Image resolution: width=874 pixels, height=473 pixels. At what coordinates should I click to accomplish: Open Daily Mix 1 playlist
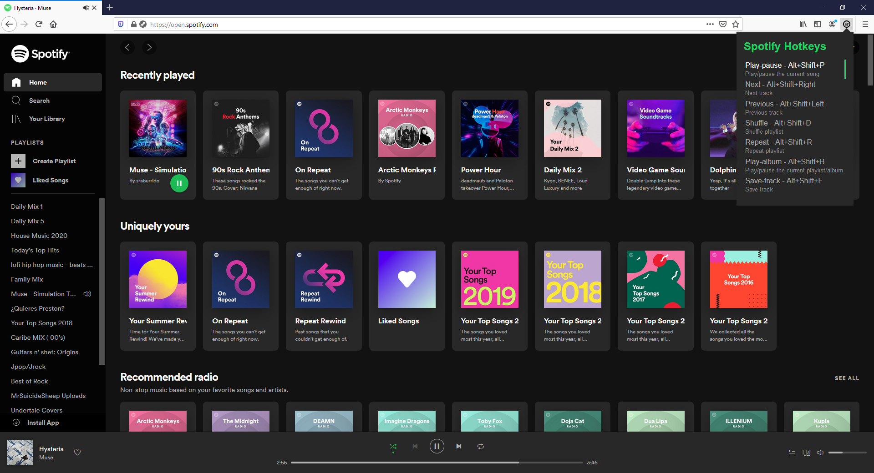tap(27, 206)
